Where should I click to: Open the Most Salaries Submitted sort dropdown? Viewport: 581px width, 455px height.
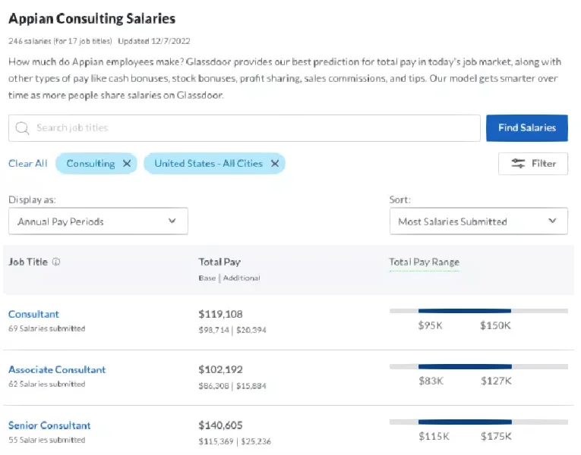pyautogui.click(x=478, y=221)
